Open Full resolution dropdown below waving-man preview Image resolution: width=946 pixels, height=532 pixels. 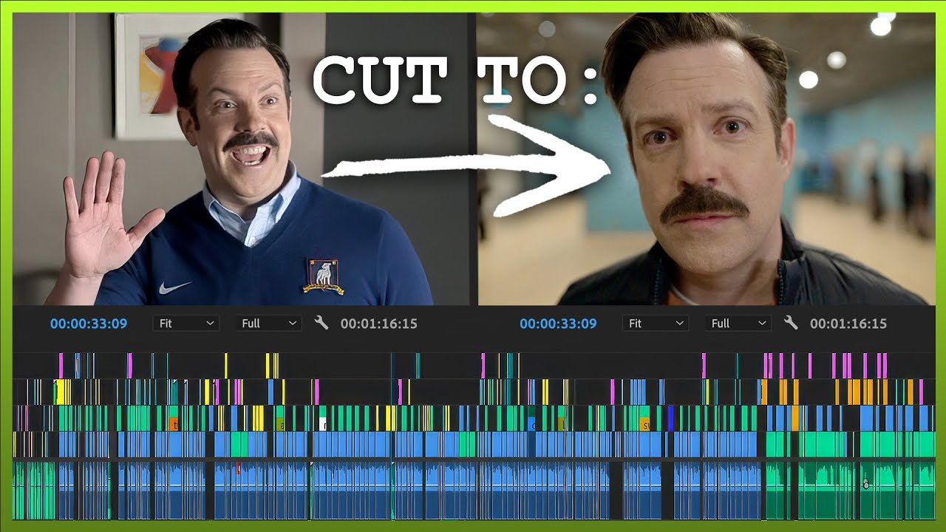(269, 324)
